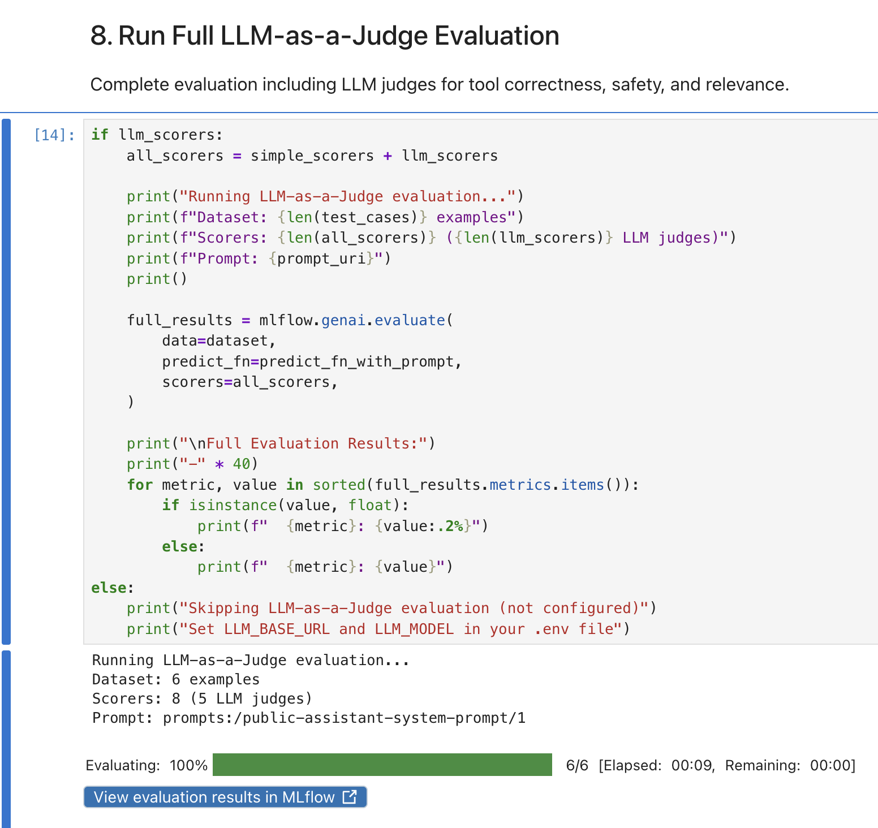This screenshot has width=878, height=828.
Task: Click the all_scorers assignment line
Action: pyautogui.click(x=312, y=156)
